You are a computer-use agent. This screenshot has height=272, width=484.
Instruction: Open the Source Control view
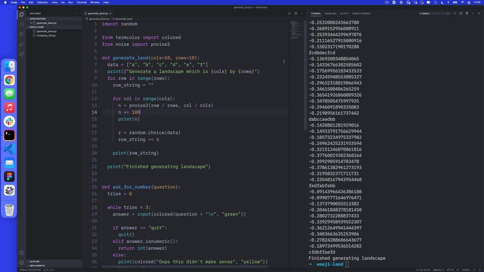pyautogui.click(x=22, y=34)
